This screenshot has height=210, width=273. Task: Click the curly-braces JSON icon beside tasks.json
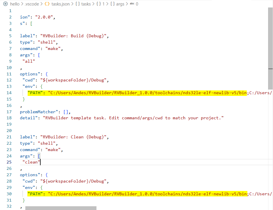click(47, 4)
